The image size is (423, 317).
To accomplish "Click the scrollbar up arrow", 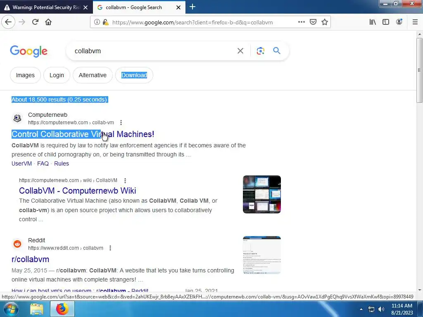I will pos(420,34).
